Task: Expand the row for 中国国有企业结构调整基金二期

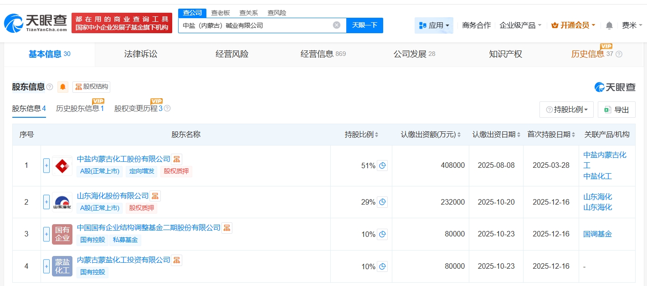Action: [46, 234]
